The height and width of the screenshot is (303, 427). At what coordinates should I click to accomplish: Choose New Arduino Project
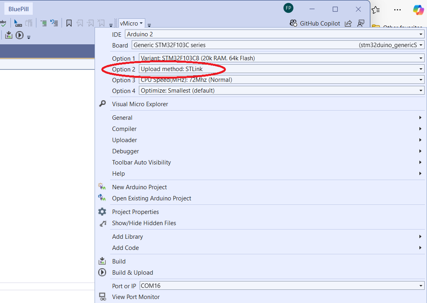point(139,187)
